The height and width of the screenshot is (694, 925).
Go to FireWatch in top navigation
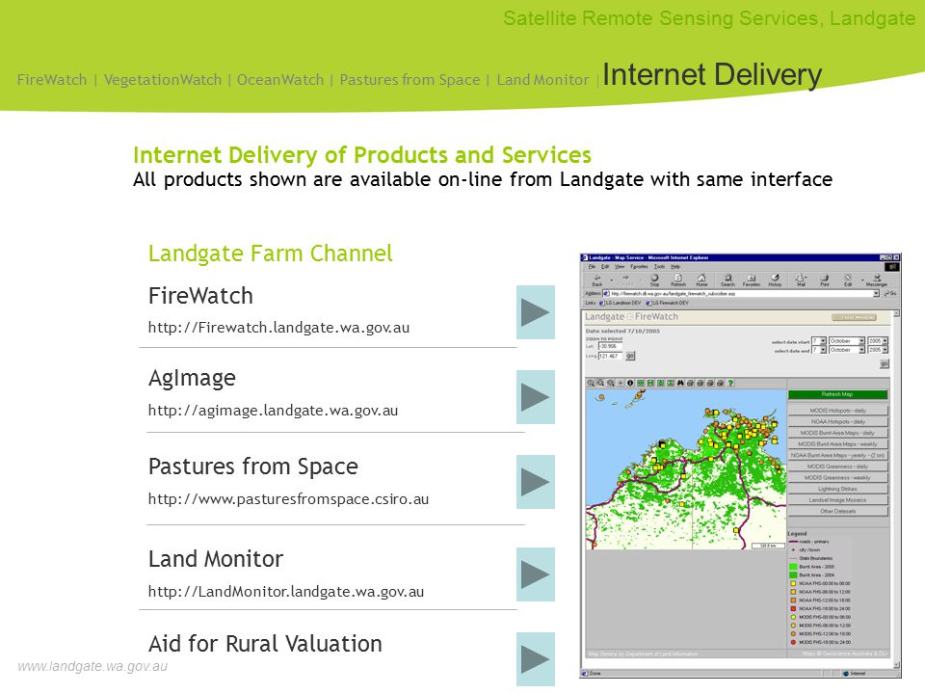click(52, 79)
